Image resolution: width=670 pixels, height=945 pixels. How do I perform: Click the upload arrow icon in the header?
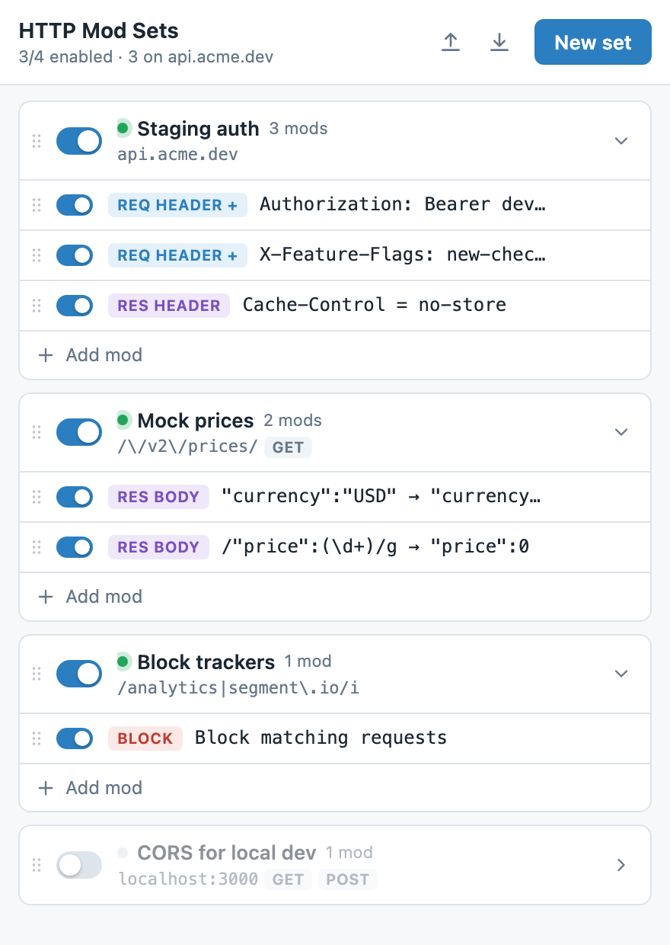click(x=451, y=42)
